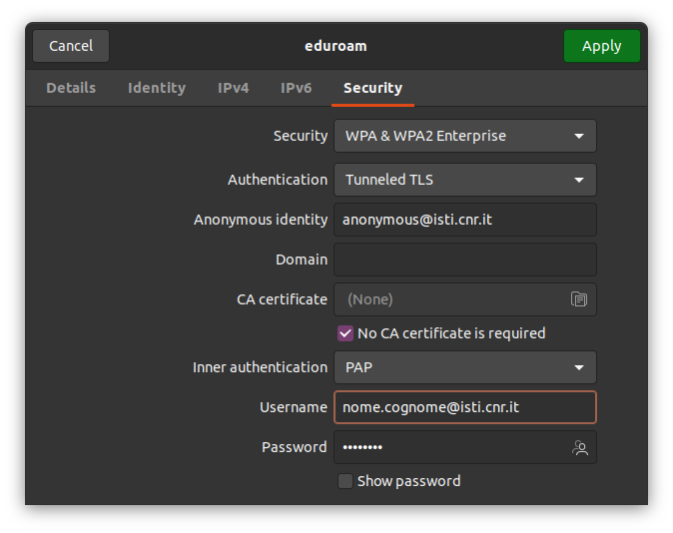Viewport: 673px width, 533px height.
Task: Open the IPv4 tab
Action: (x=233, y=88)
